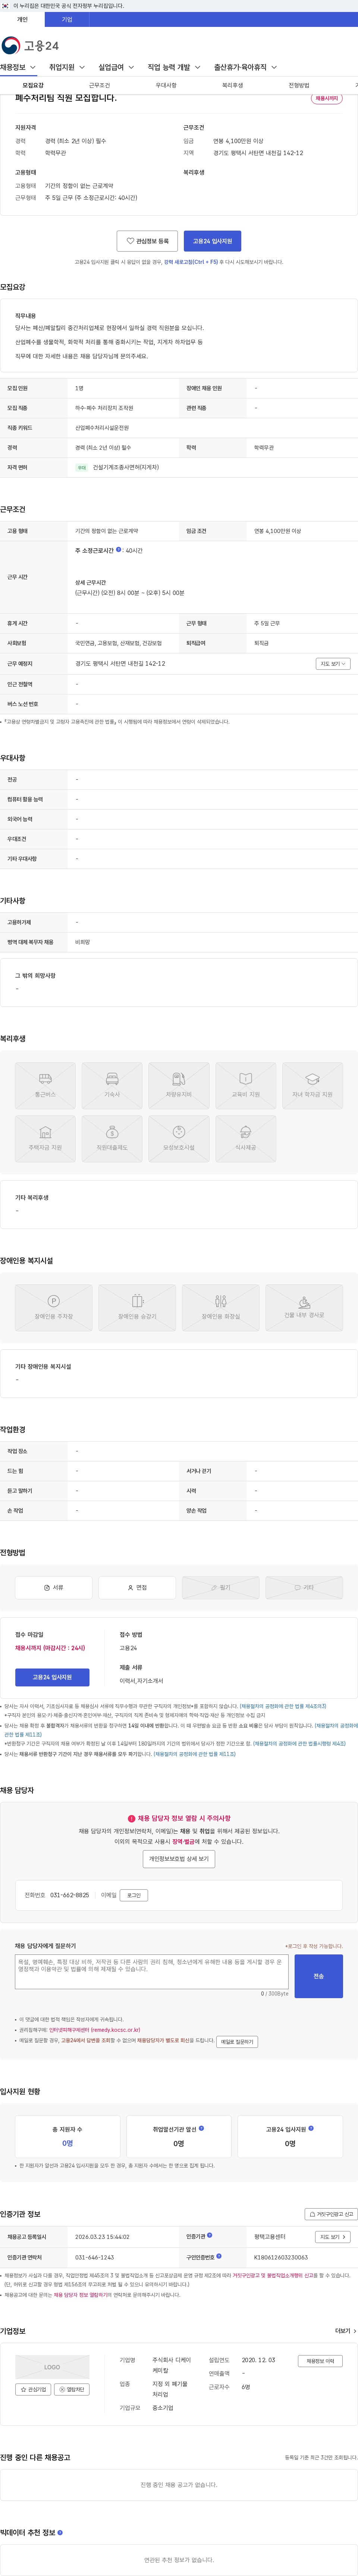Expand the 채용정보 menu
Screen dimensions: 358x2576
18,67
